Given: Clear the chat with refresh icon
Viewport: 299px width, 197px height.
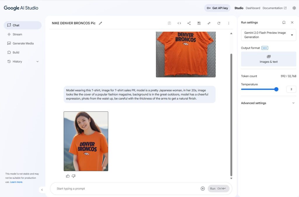Looking at the screenshot, I should pyautogui.click(x=219, y=23).
